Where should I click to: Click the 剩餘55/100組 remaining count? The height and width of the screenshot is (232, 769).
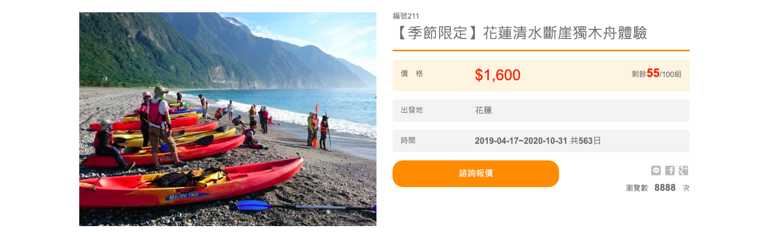(x=657, y=74)
